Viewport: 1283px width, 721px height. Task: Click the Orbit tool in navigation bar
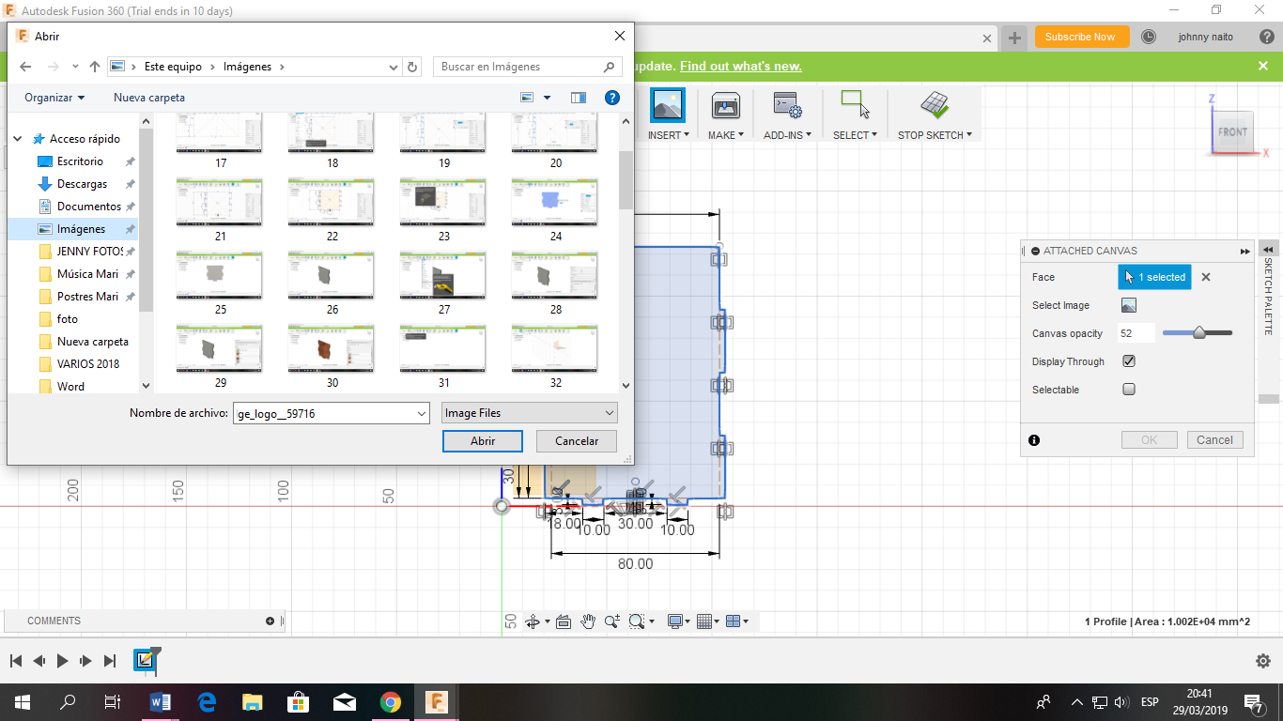coord(533,621)
